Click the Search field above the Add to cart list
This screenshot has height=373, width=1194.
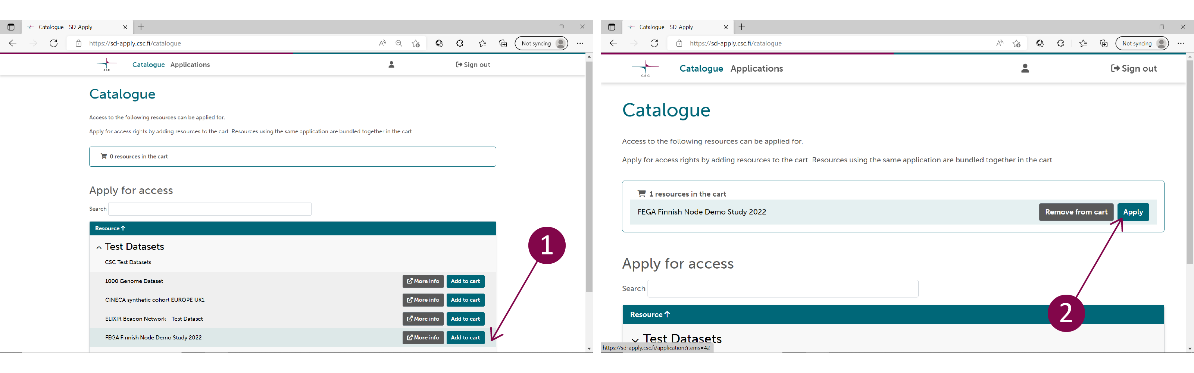point(209,209)
